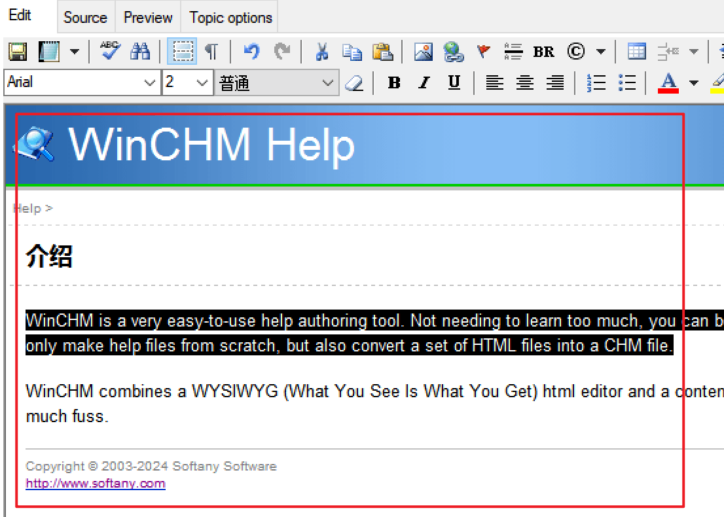724x517 pixels.
Task: Click the Undo arrow icon
Action: [x=251, y=52]
